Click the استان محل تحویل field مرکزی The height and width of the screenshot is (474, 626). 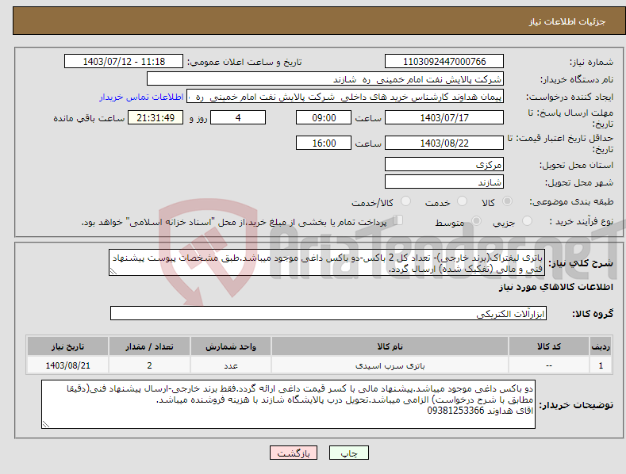444,164
